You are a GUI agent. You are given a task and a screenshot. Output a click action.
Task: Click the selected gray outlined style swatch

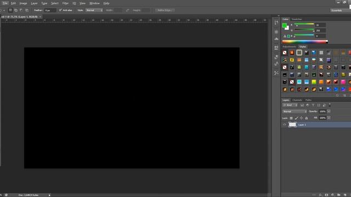(299, 53)
